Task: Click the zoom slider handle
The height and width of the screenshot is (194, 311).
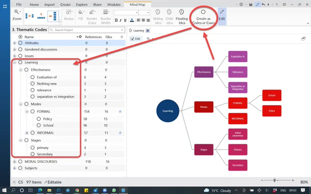Action: (274, 180)
